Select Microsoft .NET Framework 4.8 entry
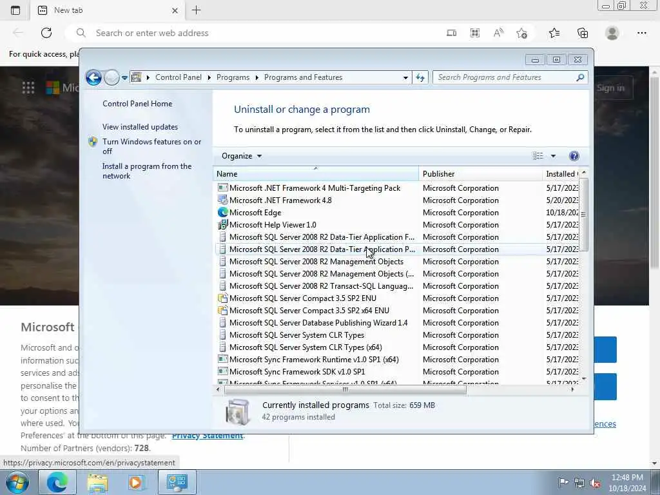 280,200
